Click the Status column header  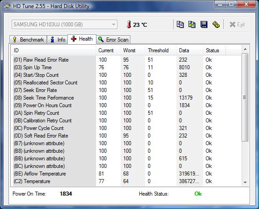click(214, 50)
